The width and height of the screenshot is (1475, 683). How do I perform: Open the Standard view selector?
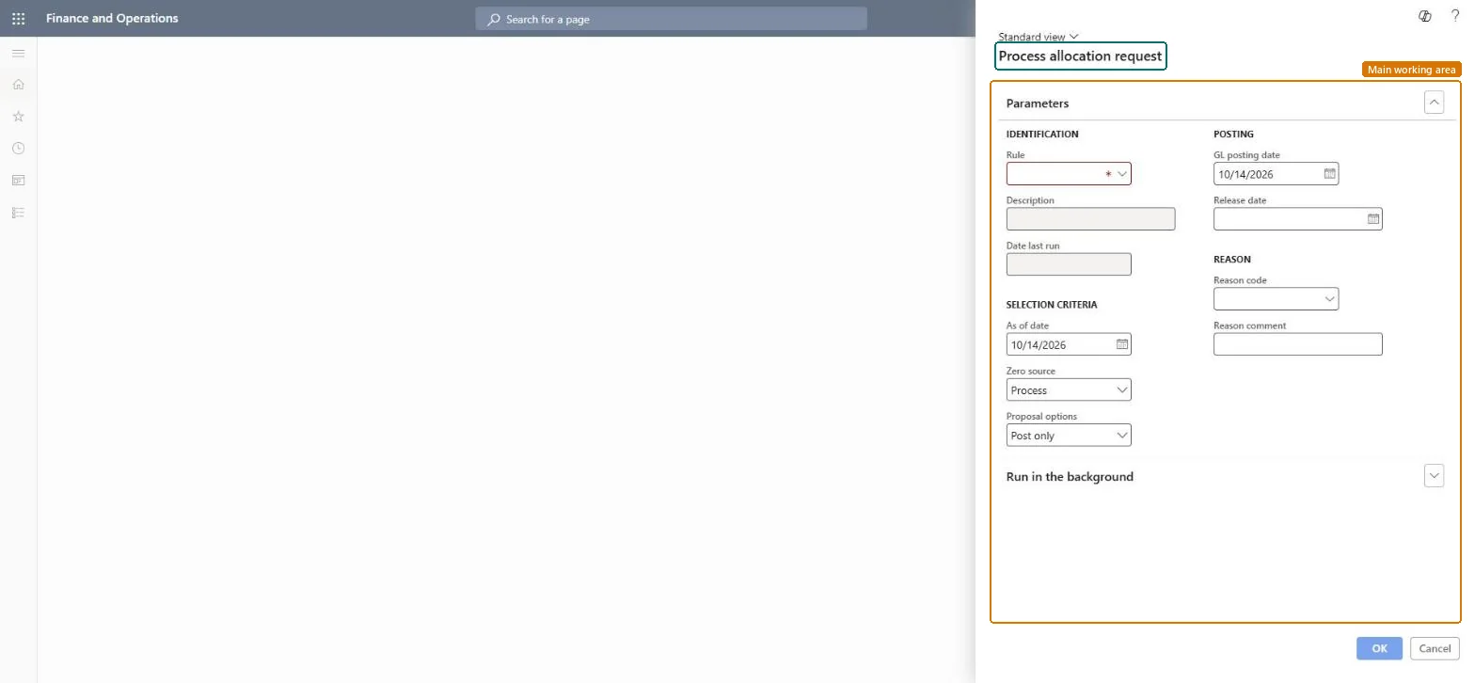click(x=1039, y=37)
